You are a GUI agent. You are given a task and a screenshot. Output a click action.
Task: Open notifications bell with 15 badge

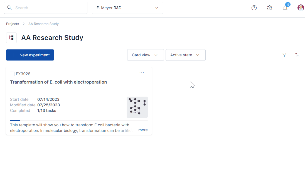(x=285, y=8)
